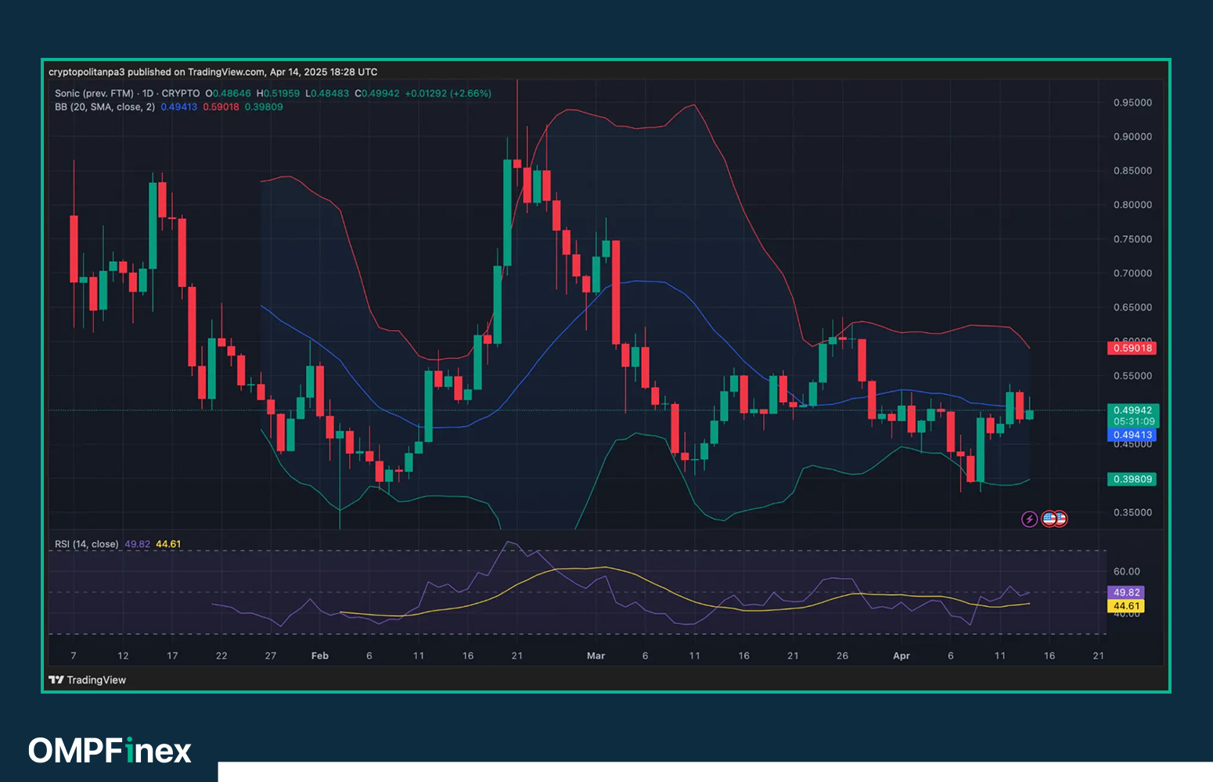Click the 0.65000 price scale value

coord(1132,307)
